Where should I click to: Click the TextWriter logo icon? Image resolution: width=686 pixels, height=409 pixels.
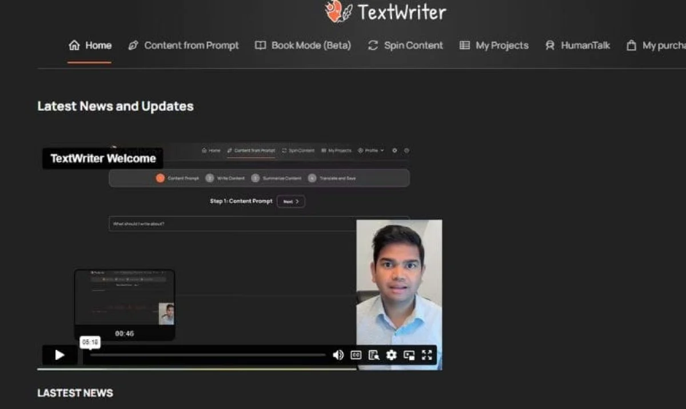coord(338,11)
